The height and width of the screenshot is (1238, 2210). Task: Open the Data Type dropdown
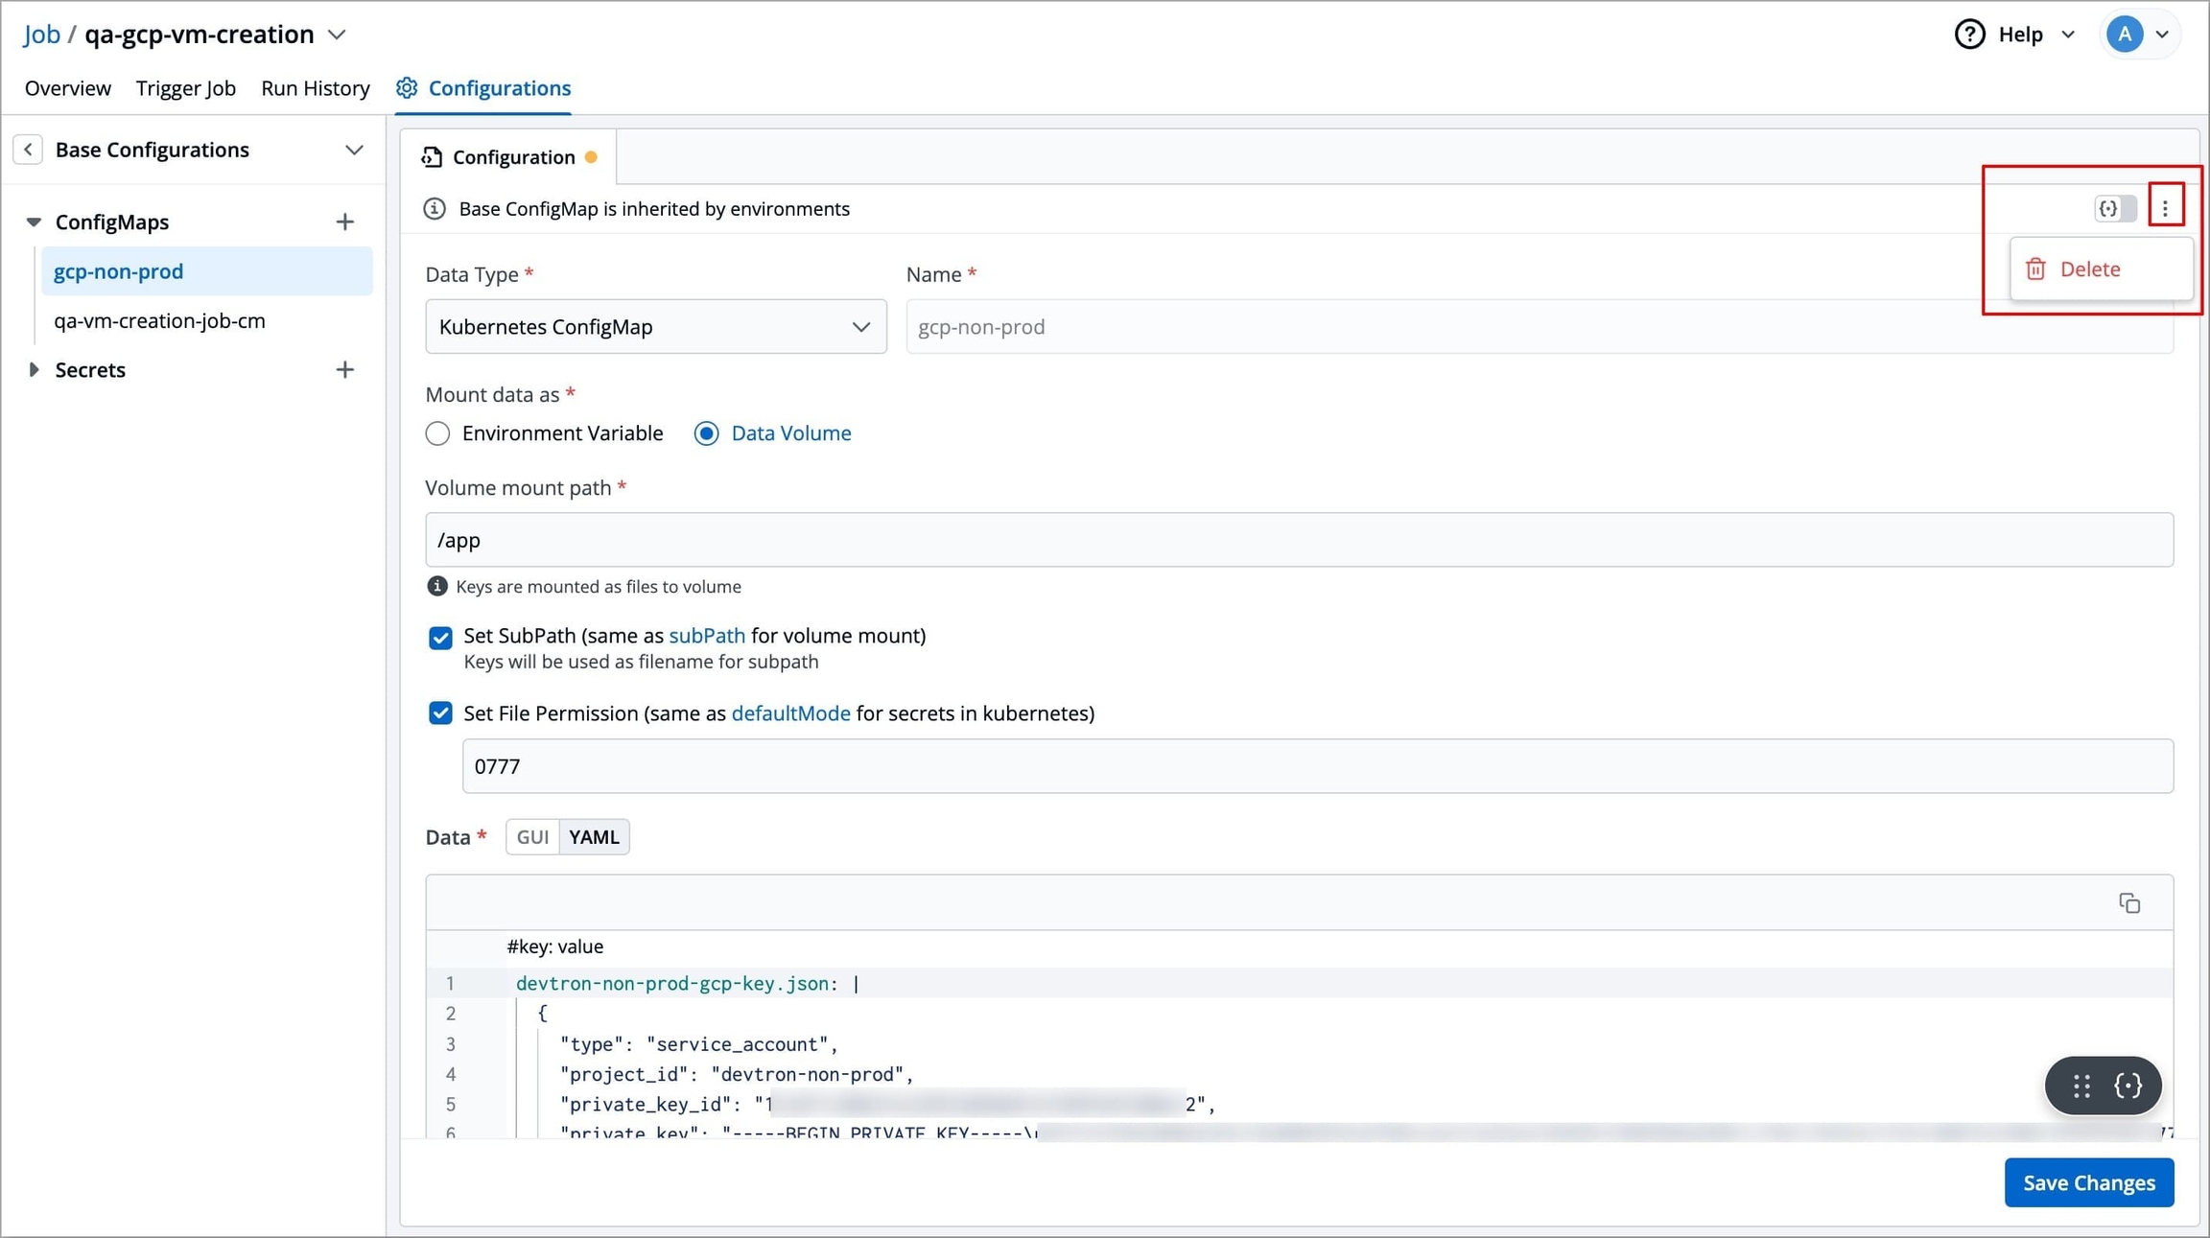coord(655,327)
